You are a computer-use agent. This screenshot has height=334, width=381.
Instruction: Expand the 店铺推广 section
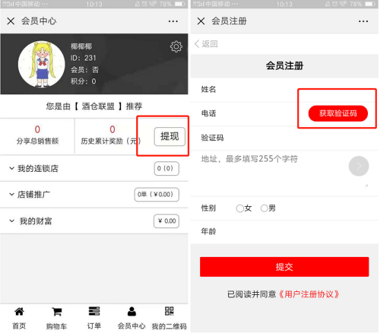pyautogui.click(x=94, y=194)
